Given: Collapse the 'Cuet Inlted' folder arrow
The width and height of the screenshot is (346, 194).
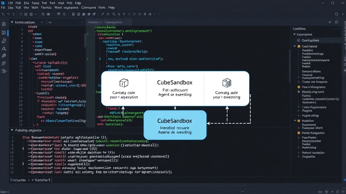Looking at the screenshot, I should (x=295, y=46).
